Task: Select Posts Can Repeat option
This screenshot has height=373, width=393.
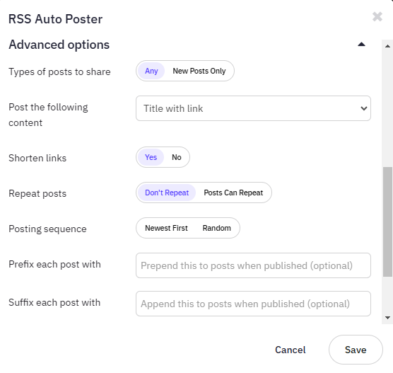Action: point(233,193)
